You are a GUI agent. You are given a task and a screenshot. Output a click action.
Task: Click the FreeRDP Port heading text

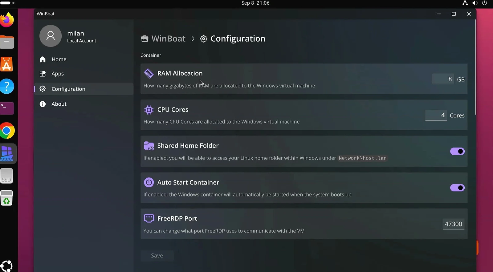coord(177,218)
